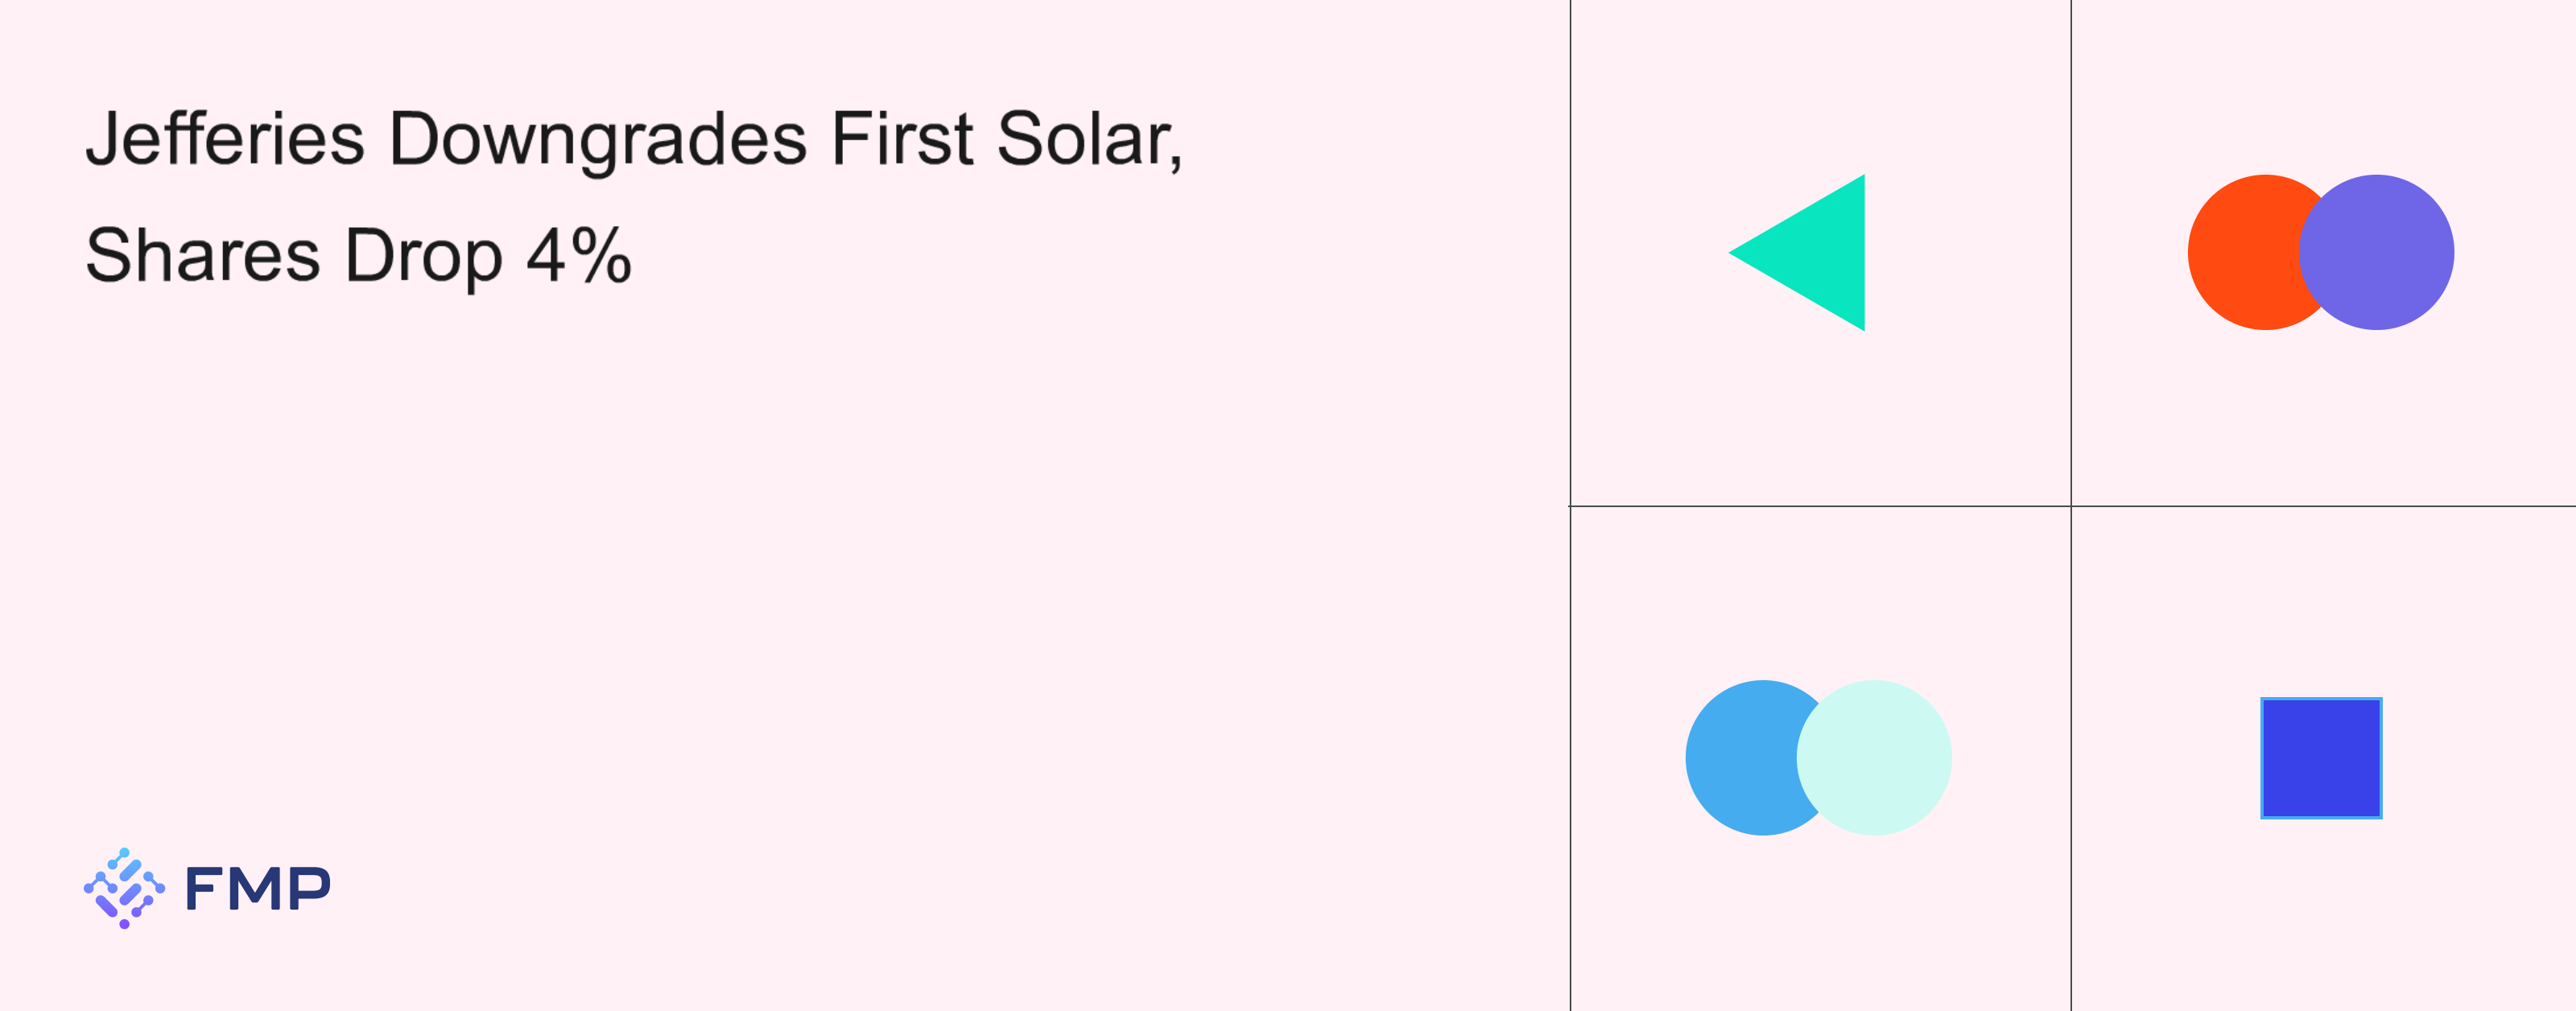Click the FMP wordmark text
2576x1011 pixels.
pos(258,888)
